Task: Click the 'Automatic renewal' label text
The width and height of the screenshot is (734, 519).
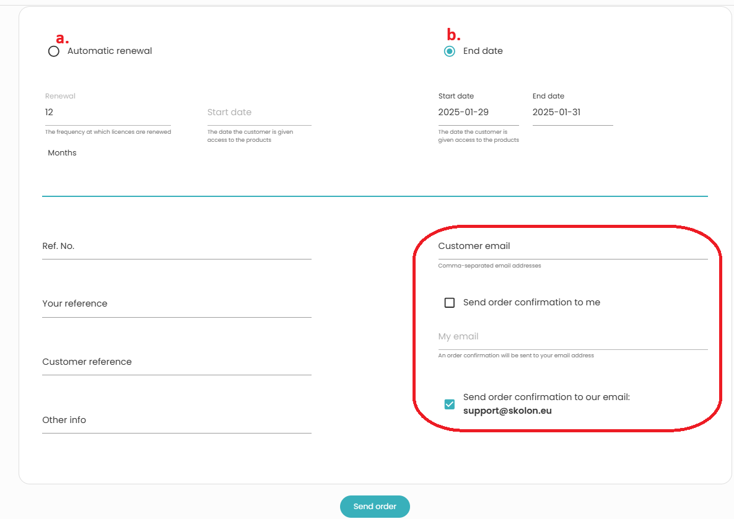Action: tap(110, 51)
